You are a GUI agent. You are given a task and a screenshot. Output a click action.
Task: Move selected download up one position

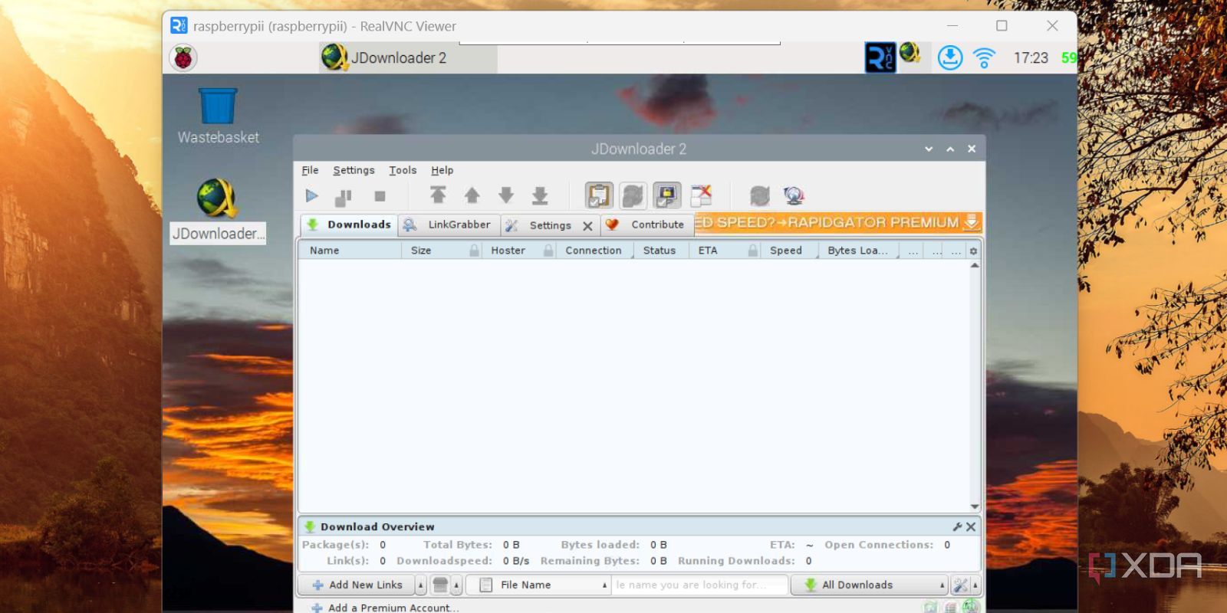[x=472, y=195]
